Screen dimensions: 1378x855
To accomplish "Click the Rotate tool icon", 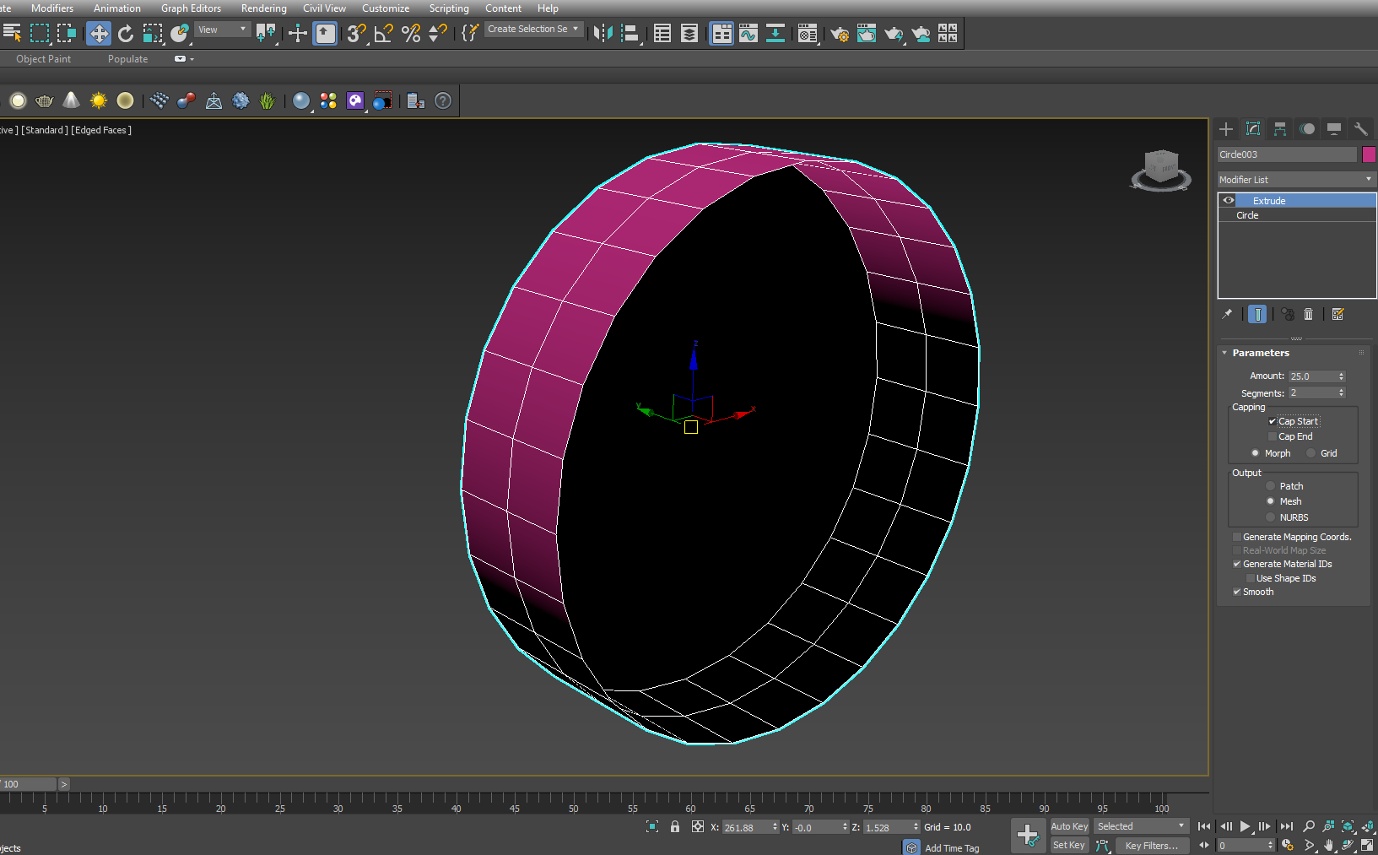I will [125, 33].
